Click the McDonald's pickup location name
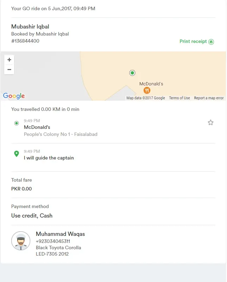The image size is (227, 282). click(x=37, y=127)
